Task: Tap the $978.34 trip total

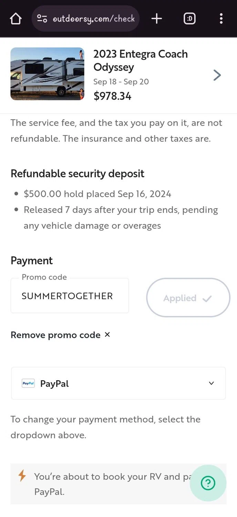Action: point(112,96)
